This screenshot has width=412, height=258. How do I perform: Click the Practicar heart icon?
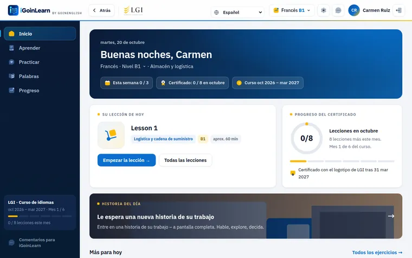coord(11,62)
